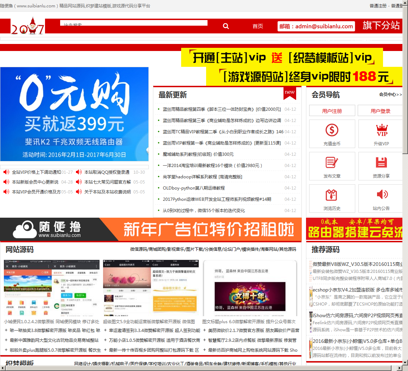Select 商城团购 category link
The width and height of the screenshot is (408, 371).
pyautogui.click(x=157, y=249)
